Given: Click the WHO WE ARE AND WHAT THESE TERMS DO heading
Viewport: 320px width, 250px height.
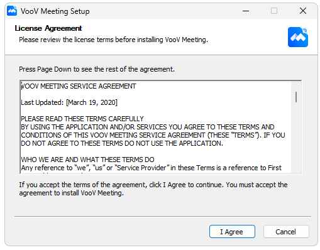Looking at the screenshot, I should click(x=87, y=160).
